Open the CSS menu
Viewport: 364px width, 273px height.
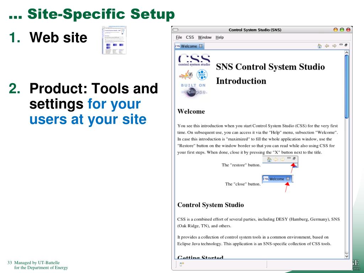tap(190, 37)
